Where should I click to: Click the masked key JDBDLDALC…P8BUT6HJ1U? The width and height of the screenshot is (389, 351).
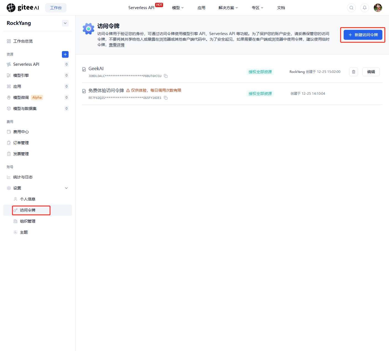(x=125, y=76)
